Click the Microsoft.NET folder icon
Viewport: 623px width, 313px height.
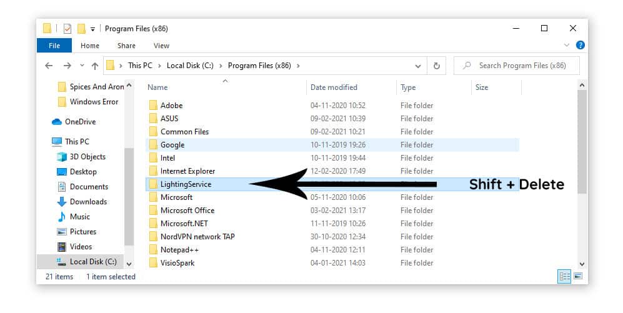click(153, 223)
